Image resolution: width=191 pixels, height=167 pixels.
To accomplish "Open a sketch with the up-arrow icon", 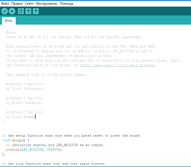I will [x=28, y=11].
